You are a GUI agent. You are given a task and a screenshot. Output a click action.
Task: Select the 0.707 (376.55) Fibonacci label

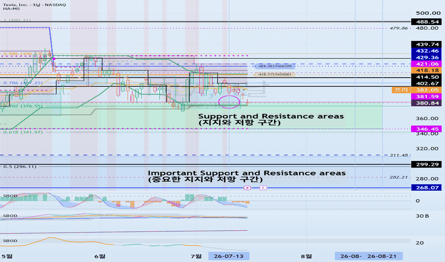pyautogui.click(x=23, y=106)
